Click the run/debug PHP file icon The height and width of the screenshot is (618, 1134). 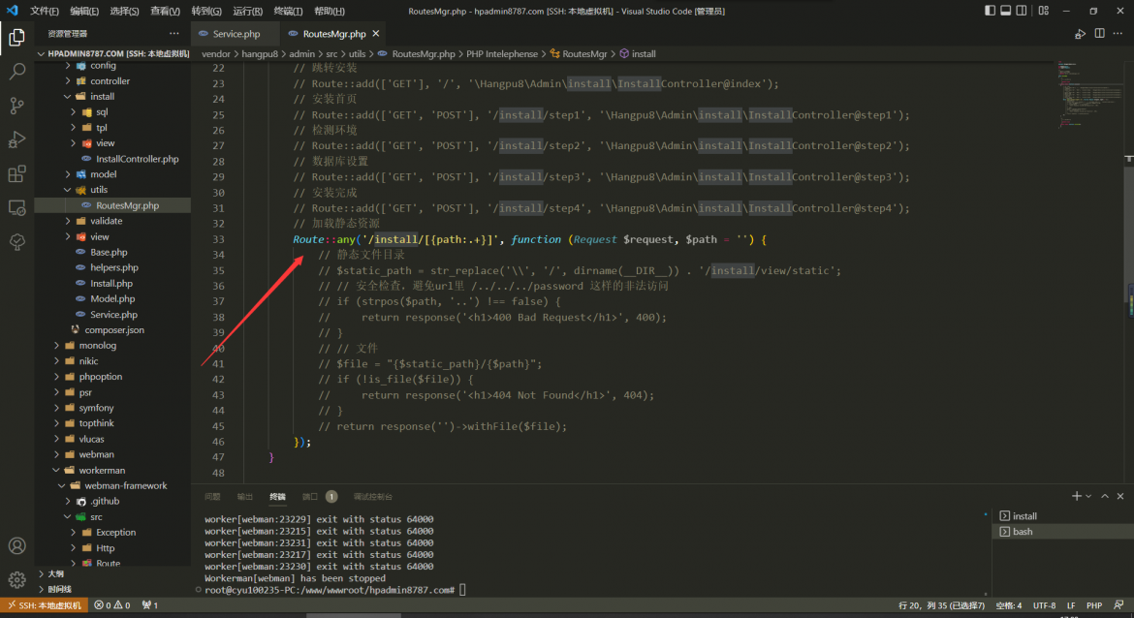tap(1080, 34)
